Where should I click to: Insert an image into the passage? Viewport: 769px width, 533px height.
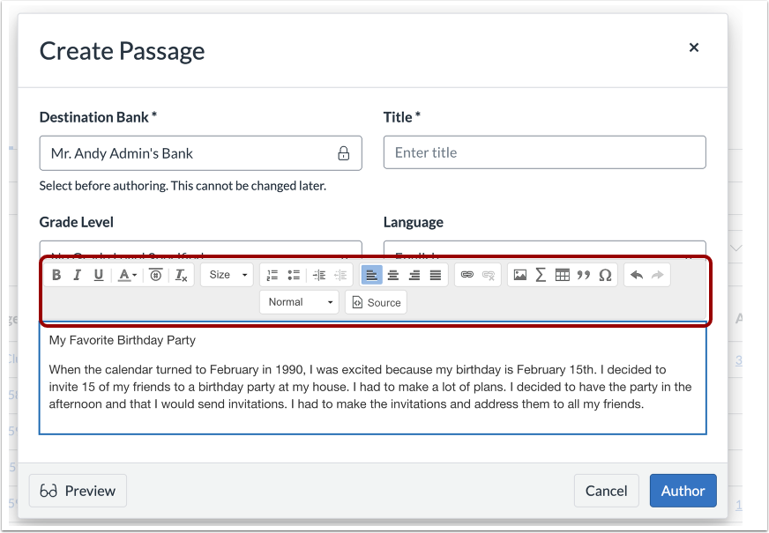click(519, 274)
